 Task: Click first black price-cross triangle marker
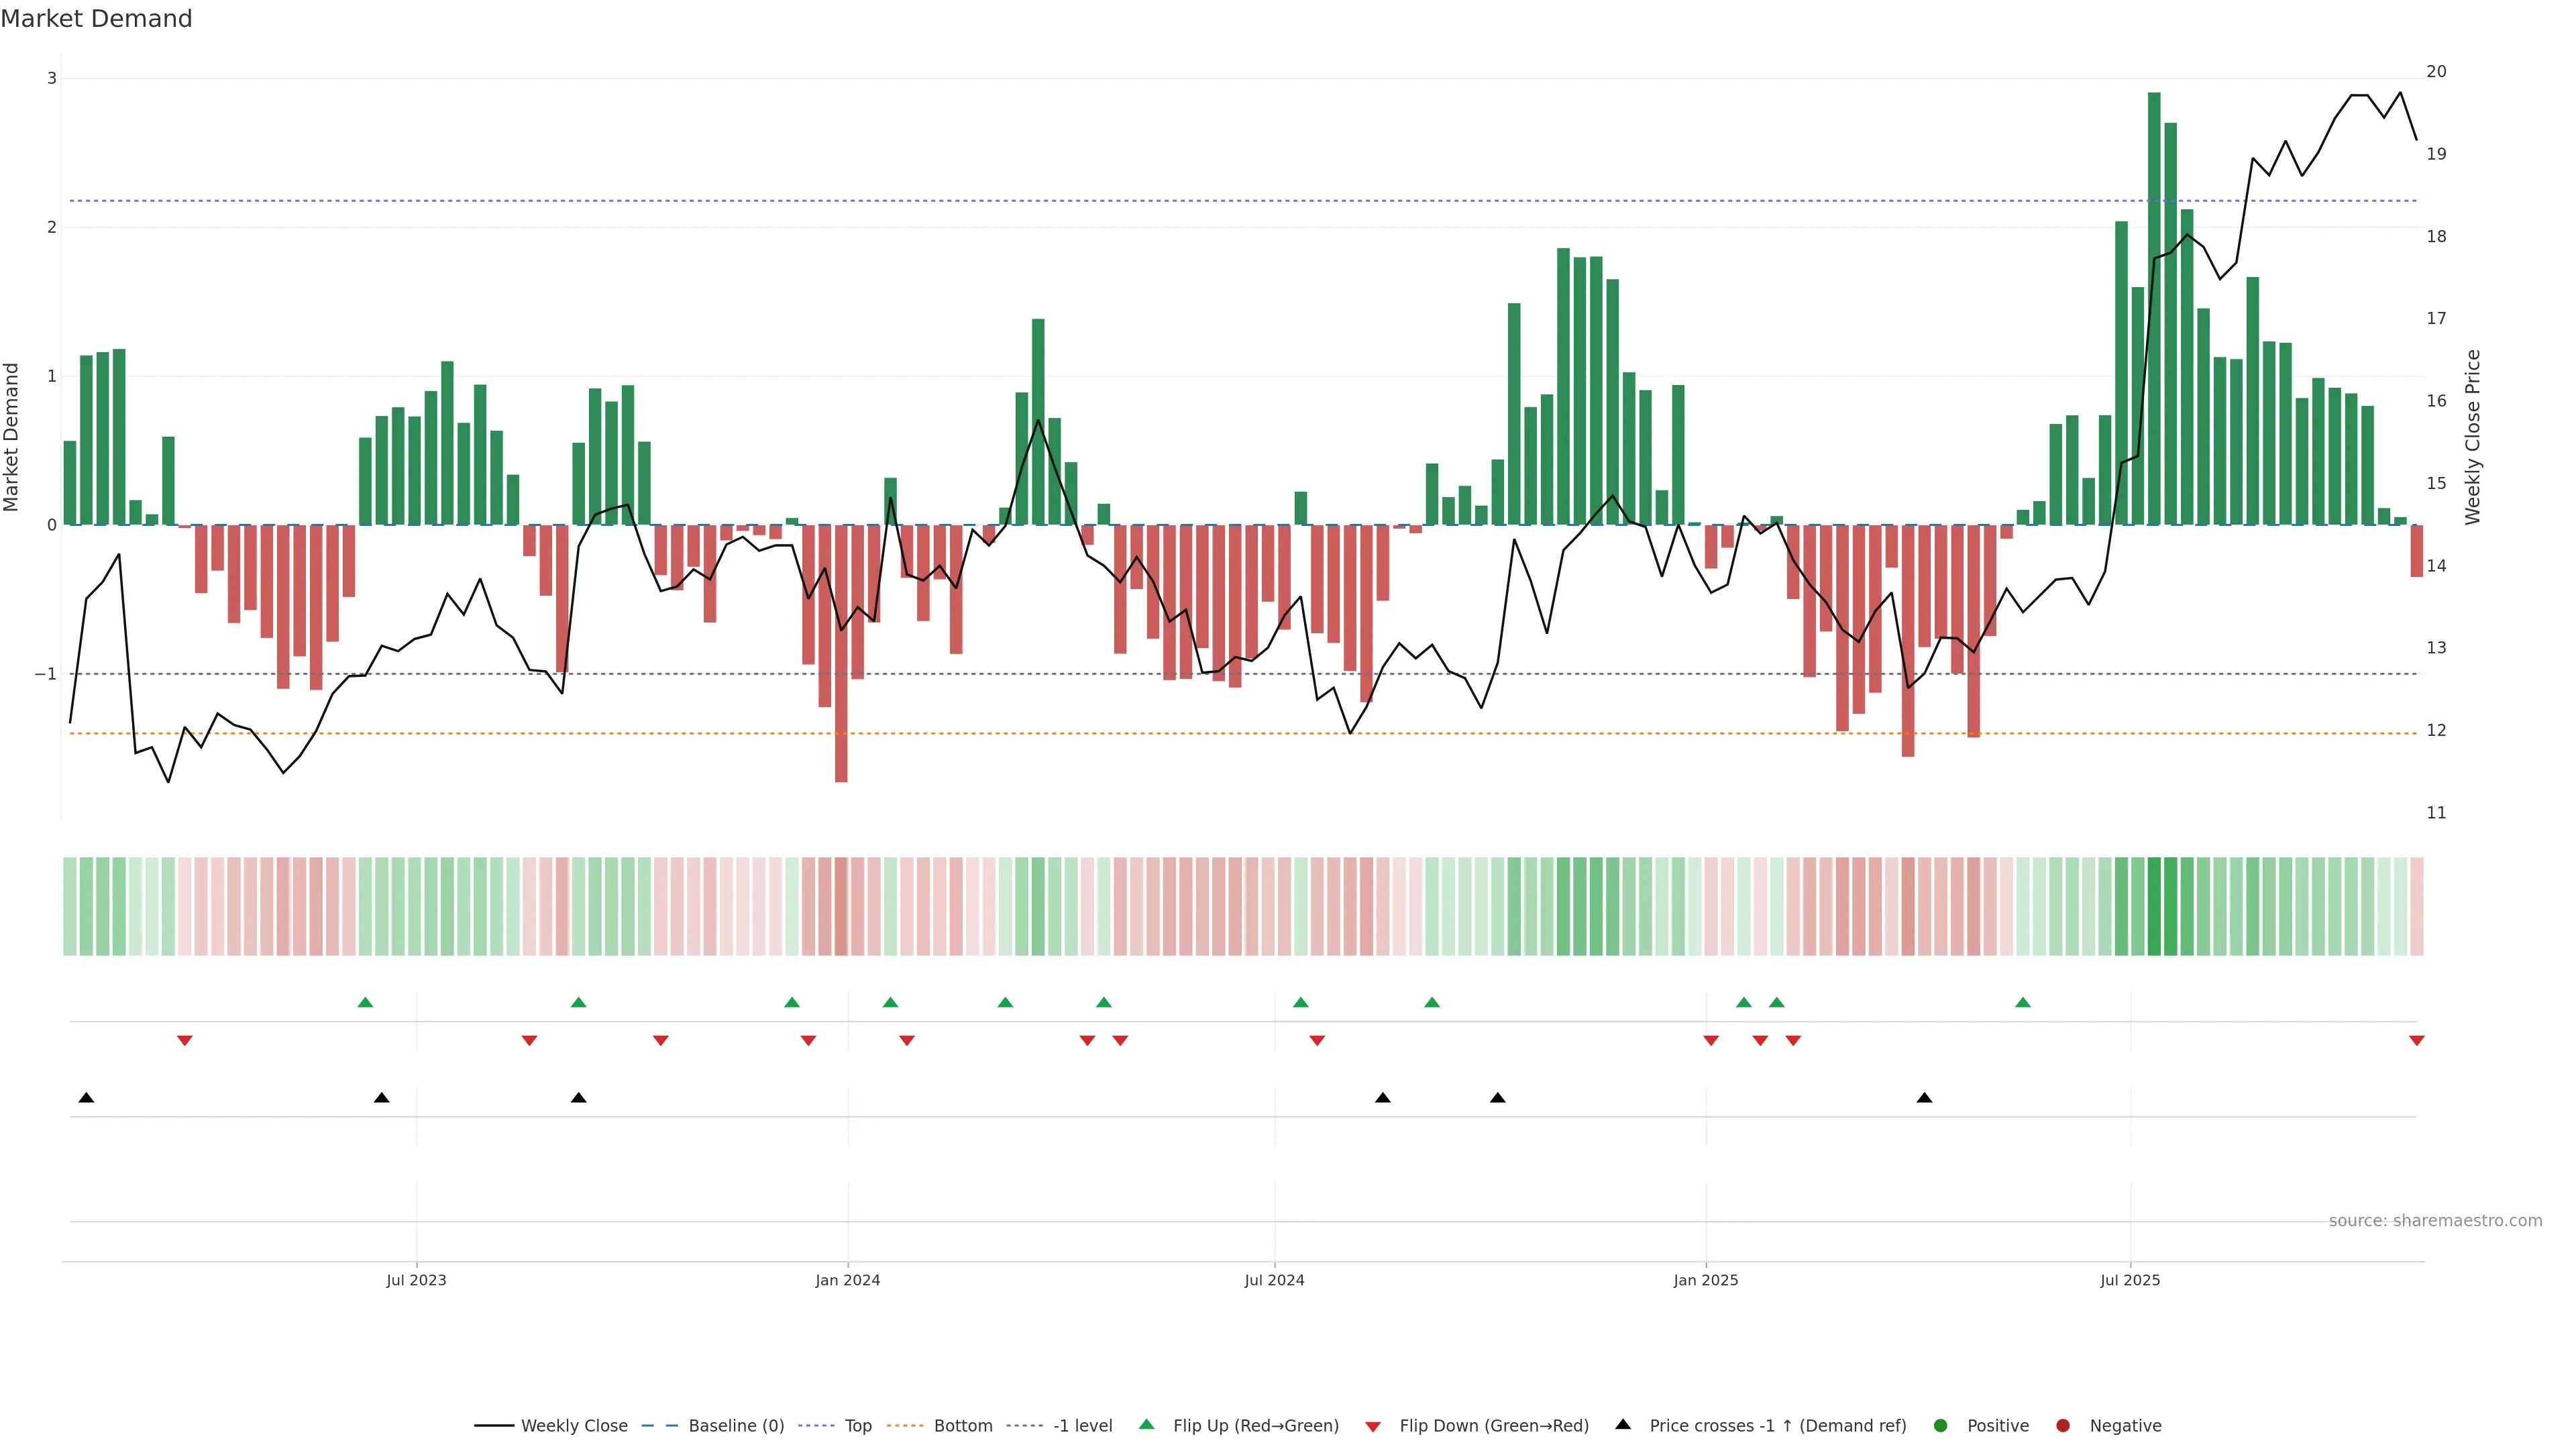point(86,1098)
